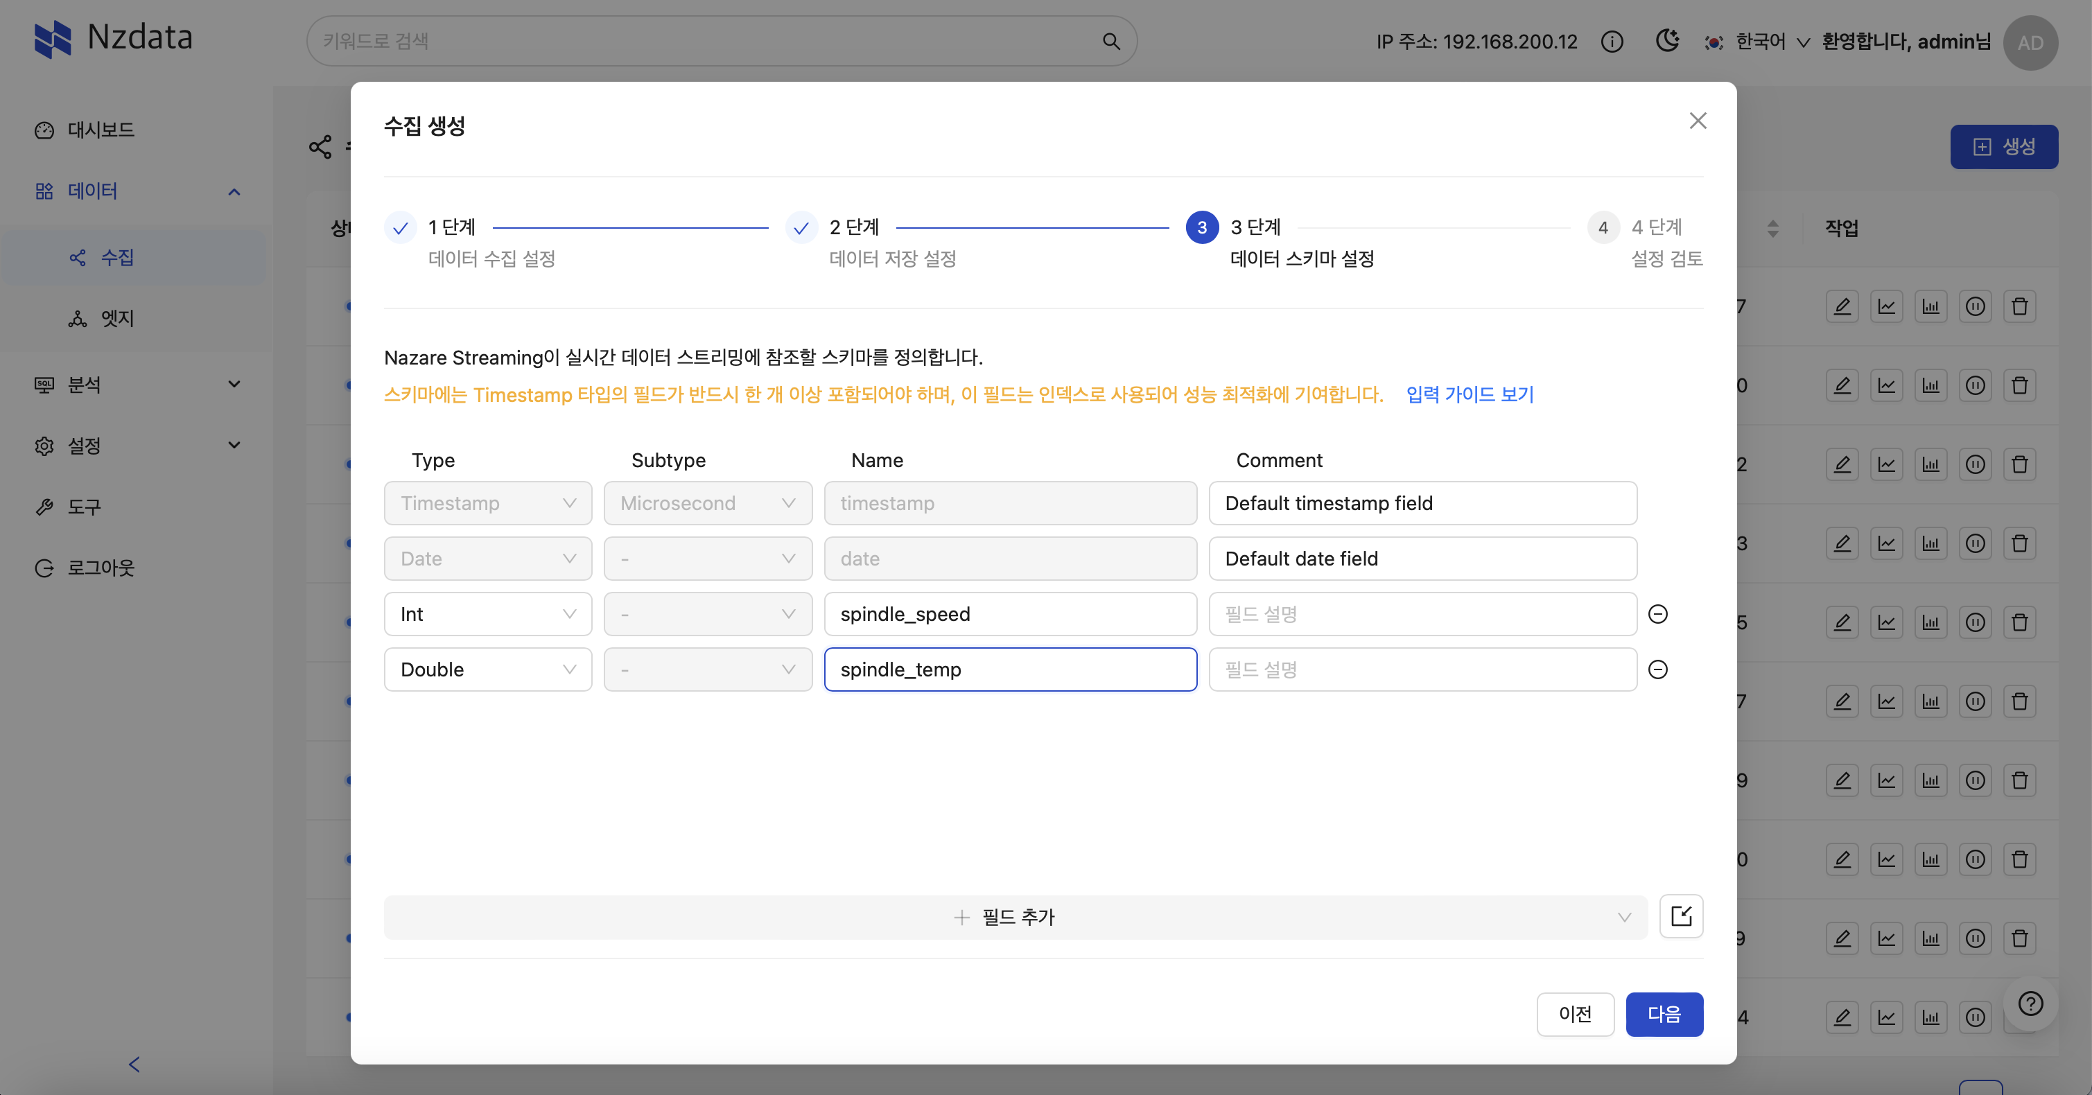Screen dimensions: 2092x1095
Task: Click the help question mark button
Action: click(x=2030, y=1004)
